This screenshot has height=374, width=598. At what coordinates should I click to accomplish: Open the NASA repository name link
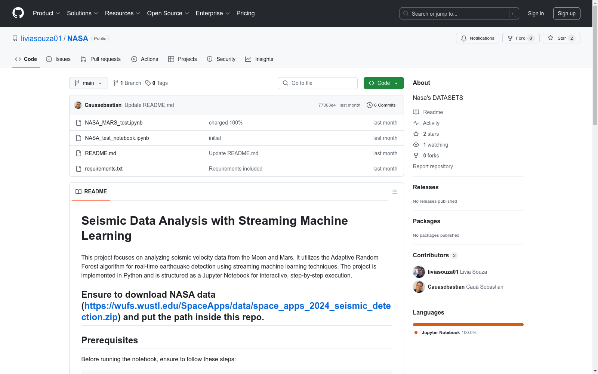(78, 39)
